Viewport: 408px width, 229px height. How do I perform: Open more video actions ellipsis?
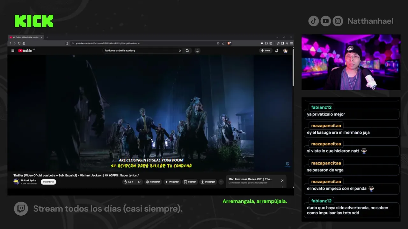coord(221,182)
